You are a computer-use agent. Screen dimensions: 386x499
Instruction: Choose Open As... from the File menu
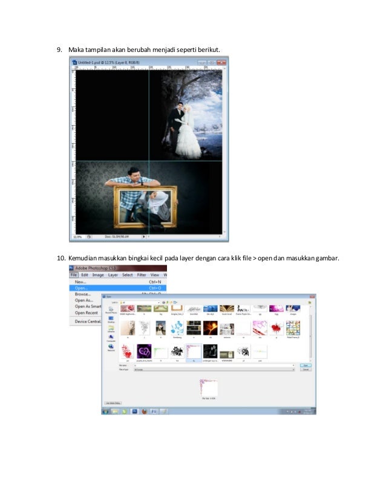[85, 300]
